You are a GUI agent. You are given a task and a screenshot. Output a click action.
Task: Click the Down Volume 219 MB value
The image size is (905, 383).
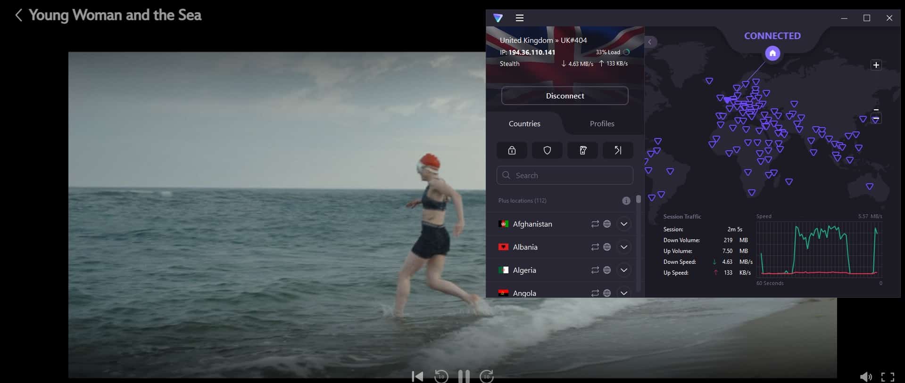point(736,240)
